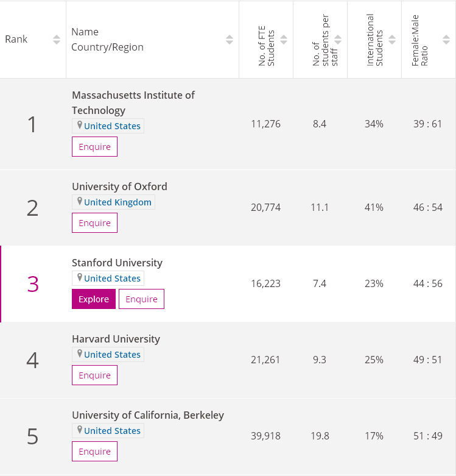Viewport: 456px width, 476px height.
Task: Open University of Oxford name link
Action: (119, 186)
